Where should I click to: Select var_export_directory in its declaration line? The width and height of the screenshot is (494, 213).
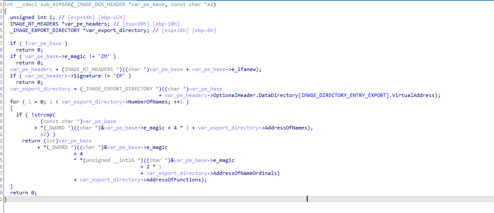tap(117, 30)
